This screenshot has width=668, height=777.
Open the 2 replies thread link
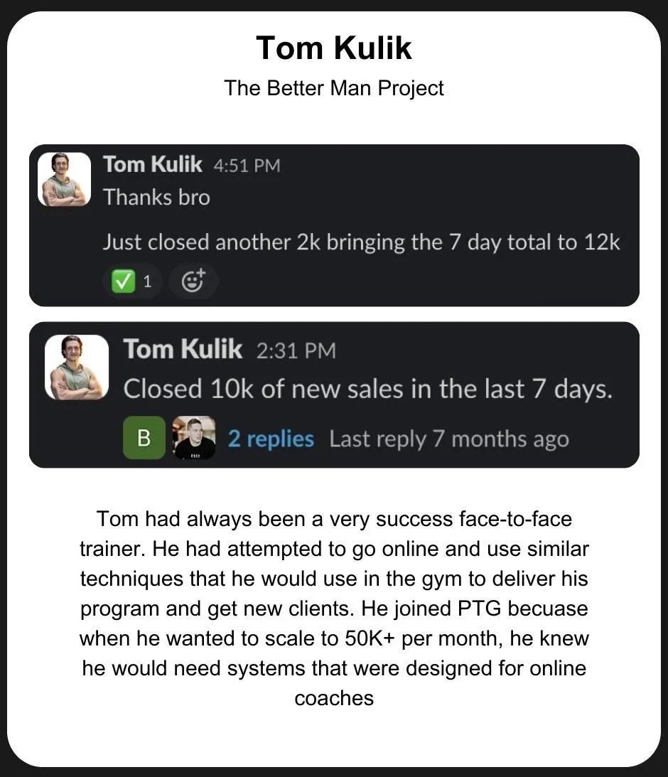271,439
